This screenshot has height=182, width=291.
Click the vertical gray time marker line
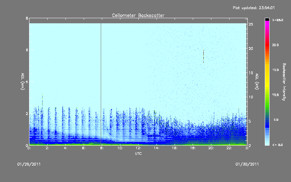point(101,84)
